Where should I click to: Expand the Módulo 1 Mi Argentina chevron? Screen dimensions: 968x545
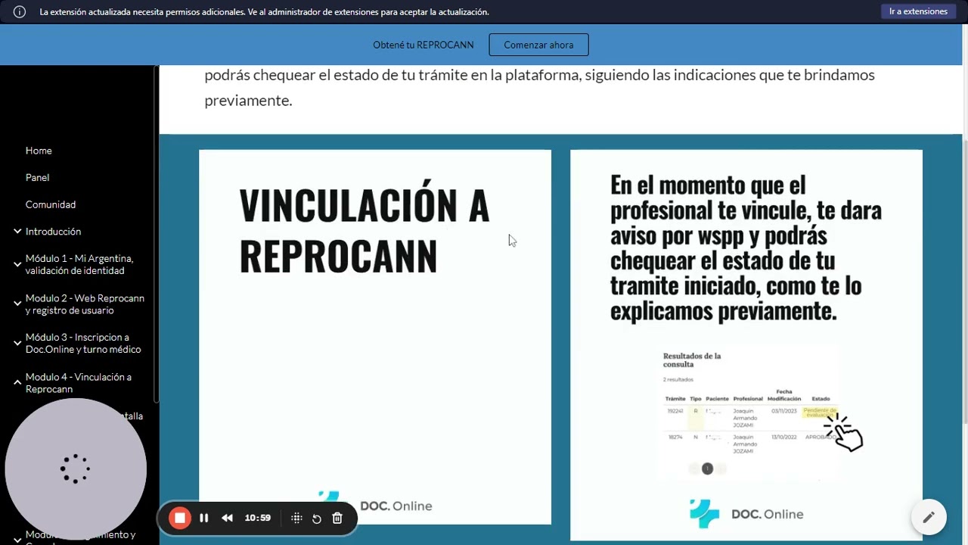pyautogui.click(x=17, y=264)
